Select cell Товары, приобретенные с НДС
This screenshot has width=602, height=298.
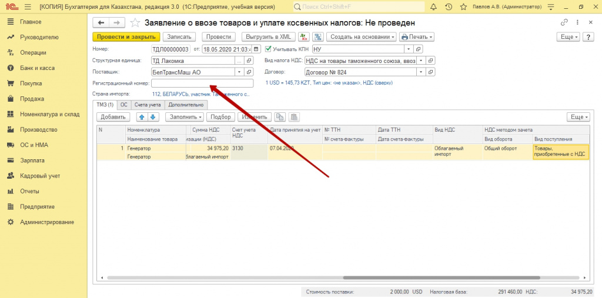coord(561,152)
